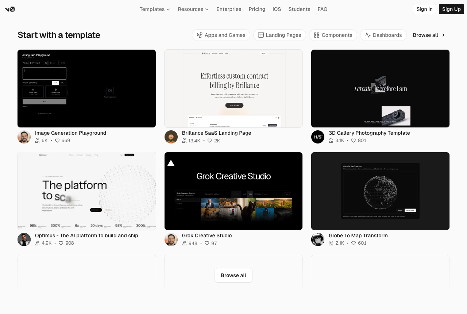467x314 pixels.
Task: Open the FAQ nav item
Action: (323, 9)
